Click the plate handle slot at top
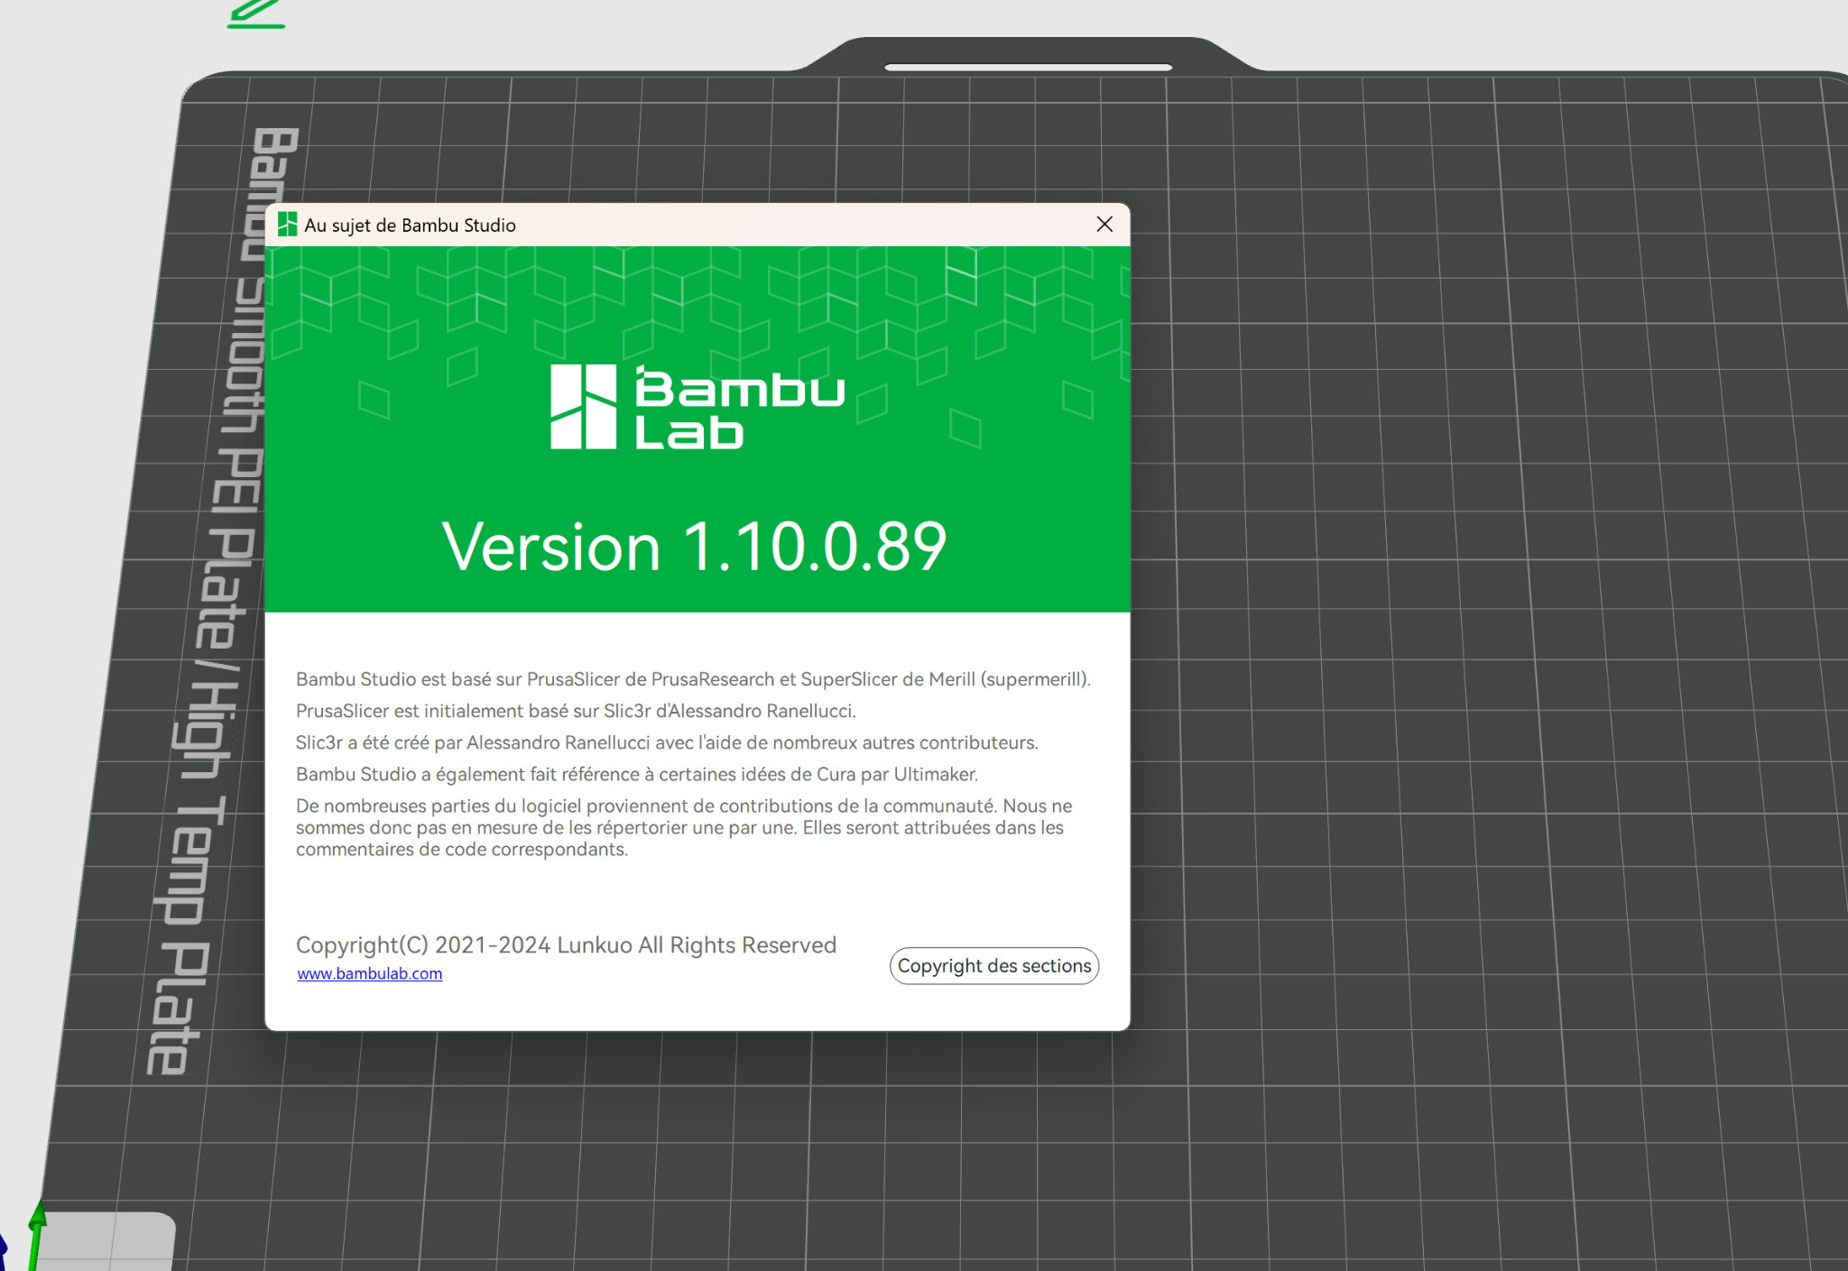 point(1028,67)
